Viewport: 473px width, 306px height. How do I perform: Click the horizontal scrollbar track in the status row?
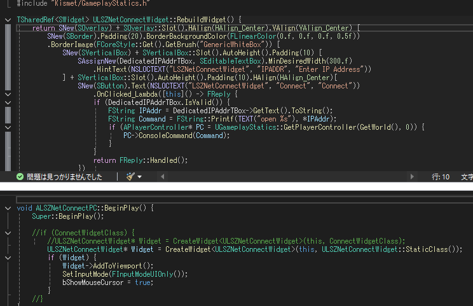coord(287,177)
